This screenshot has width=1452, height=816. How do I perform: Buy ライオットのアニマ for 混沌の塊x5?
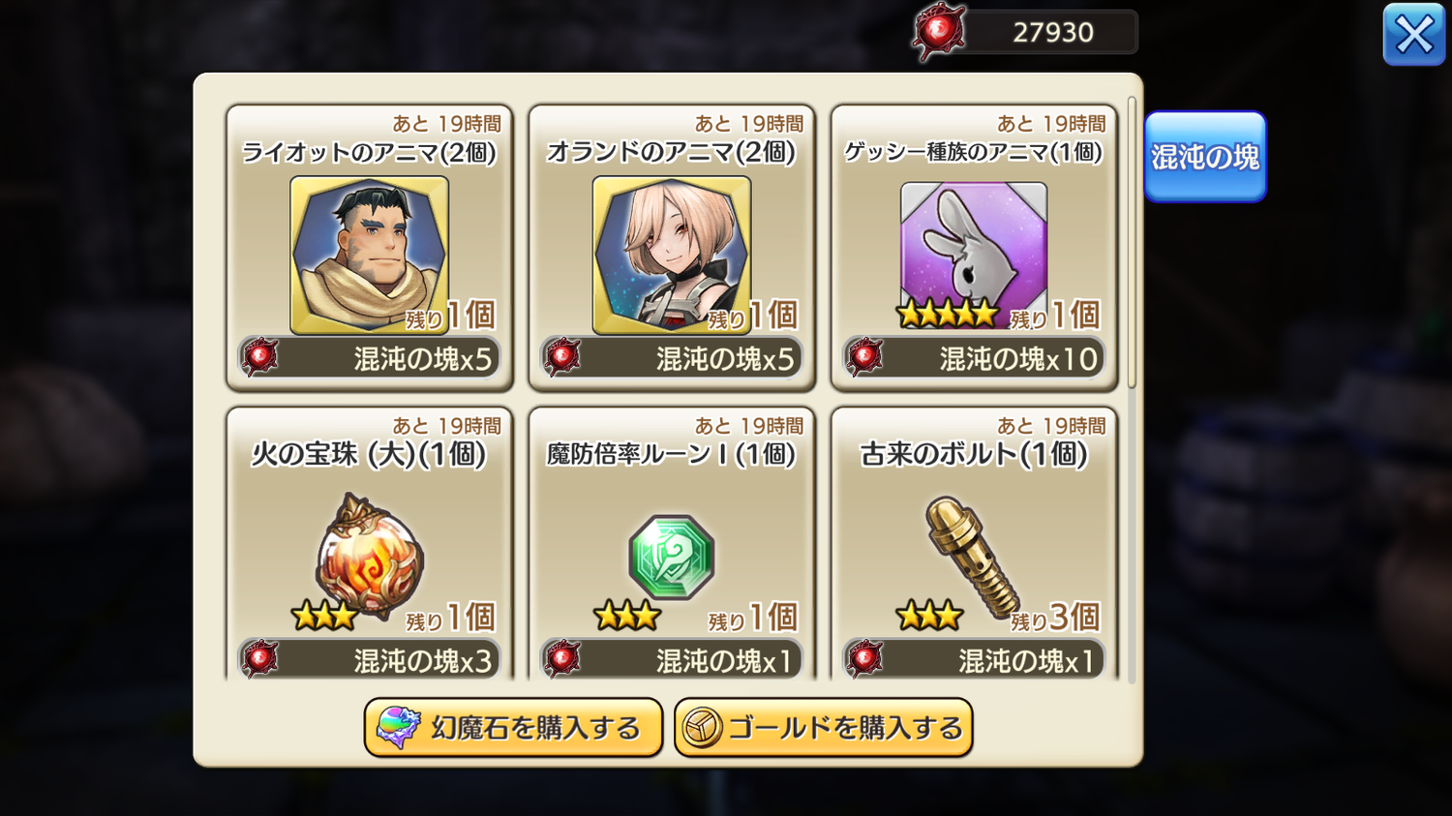click(x=369, y=358)
